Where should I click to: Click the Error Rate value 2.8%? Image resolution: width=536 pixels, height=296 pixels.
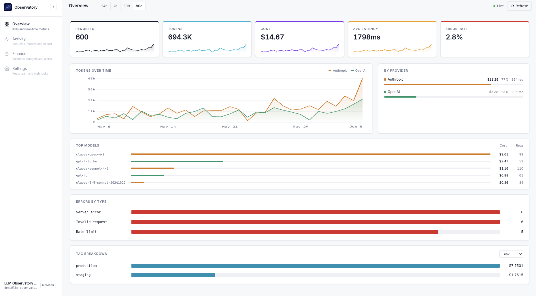click(x=454, y=37)
